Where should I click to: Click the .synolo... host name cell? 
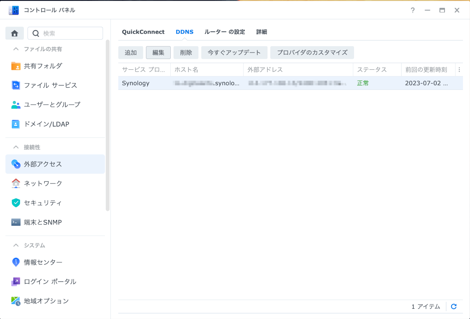tap(207, 83)
